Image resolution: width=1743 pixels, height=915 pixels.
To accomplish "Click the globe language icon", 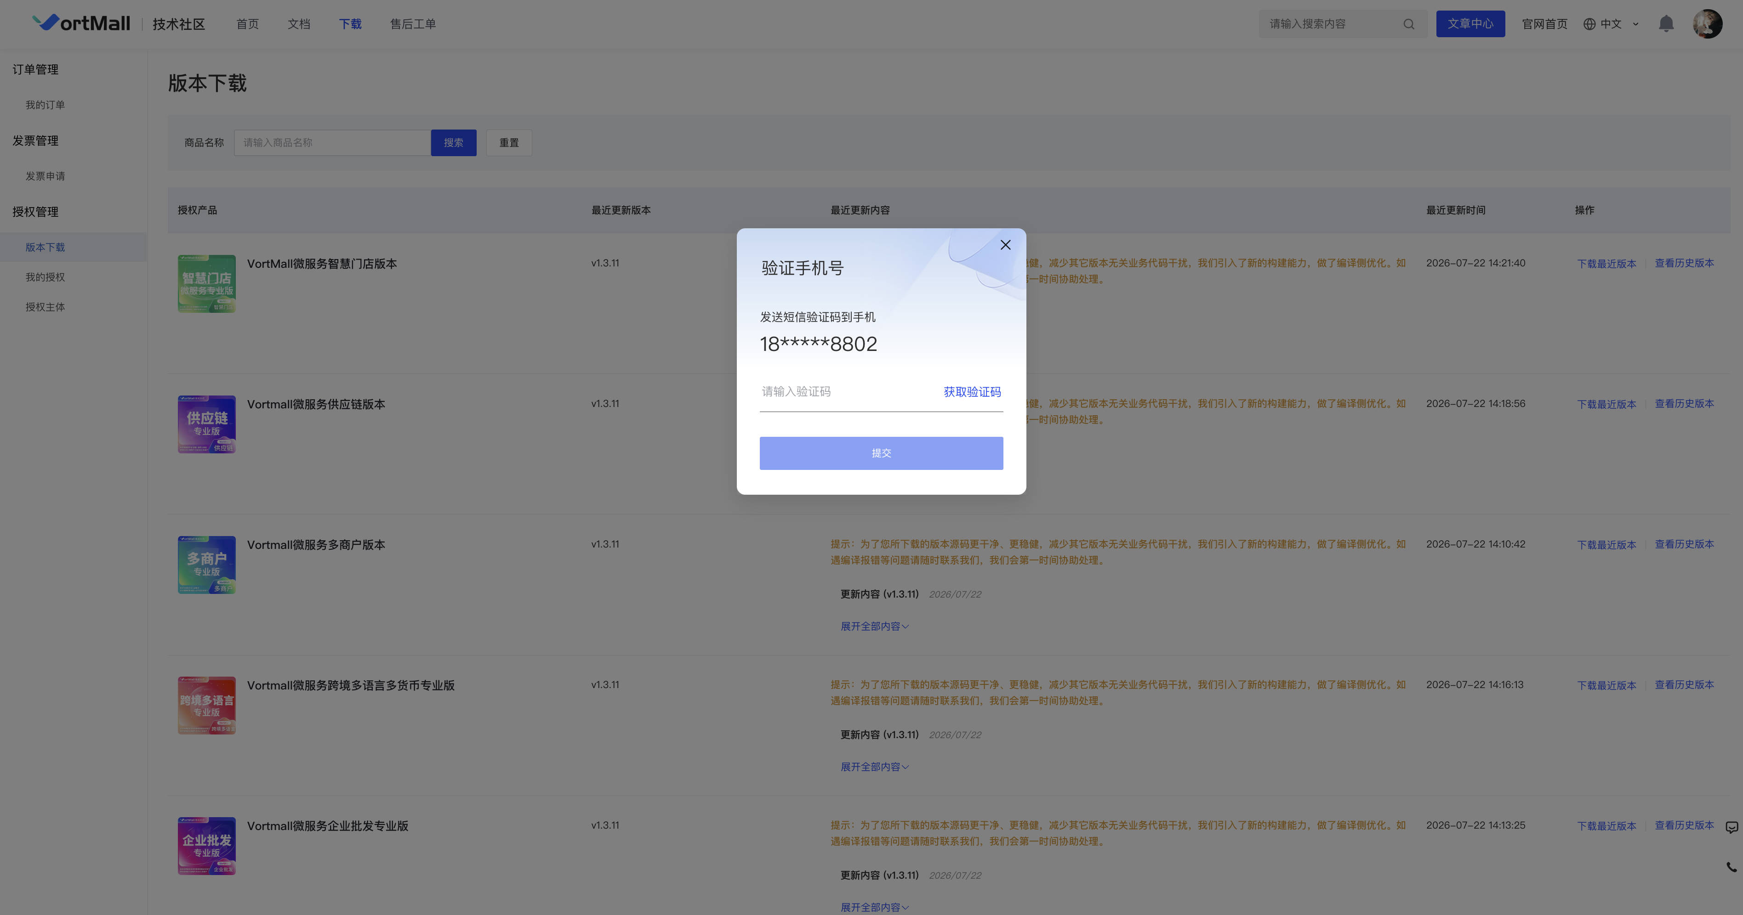I will tap(1589, 24).
